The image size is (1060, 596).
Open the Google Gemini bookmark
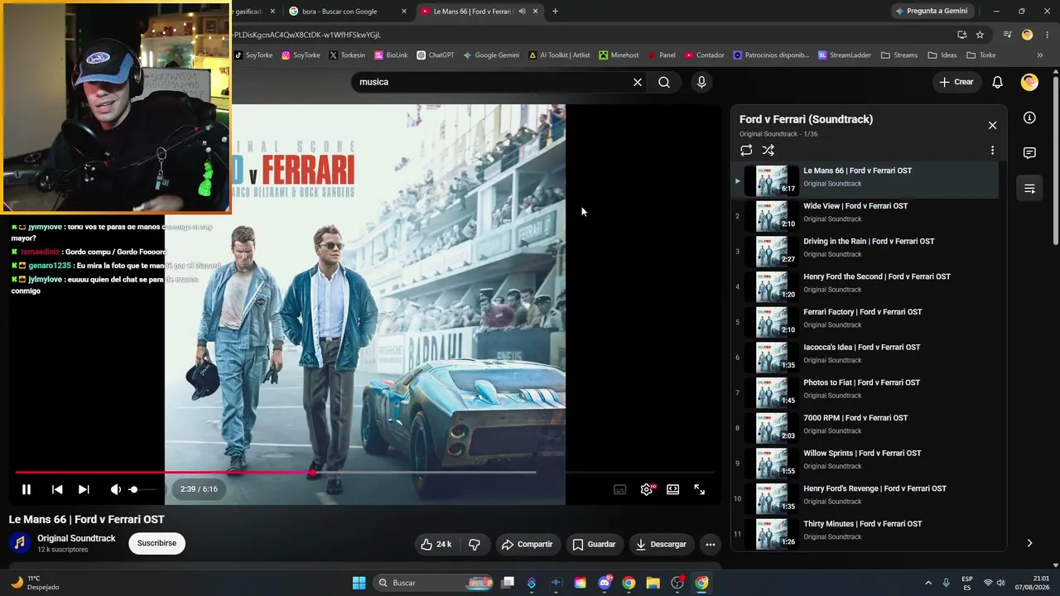(x=491, y=55)
